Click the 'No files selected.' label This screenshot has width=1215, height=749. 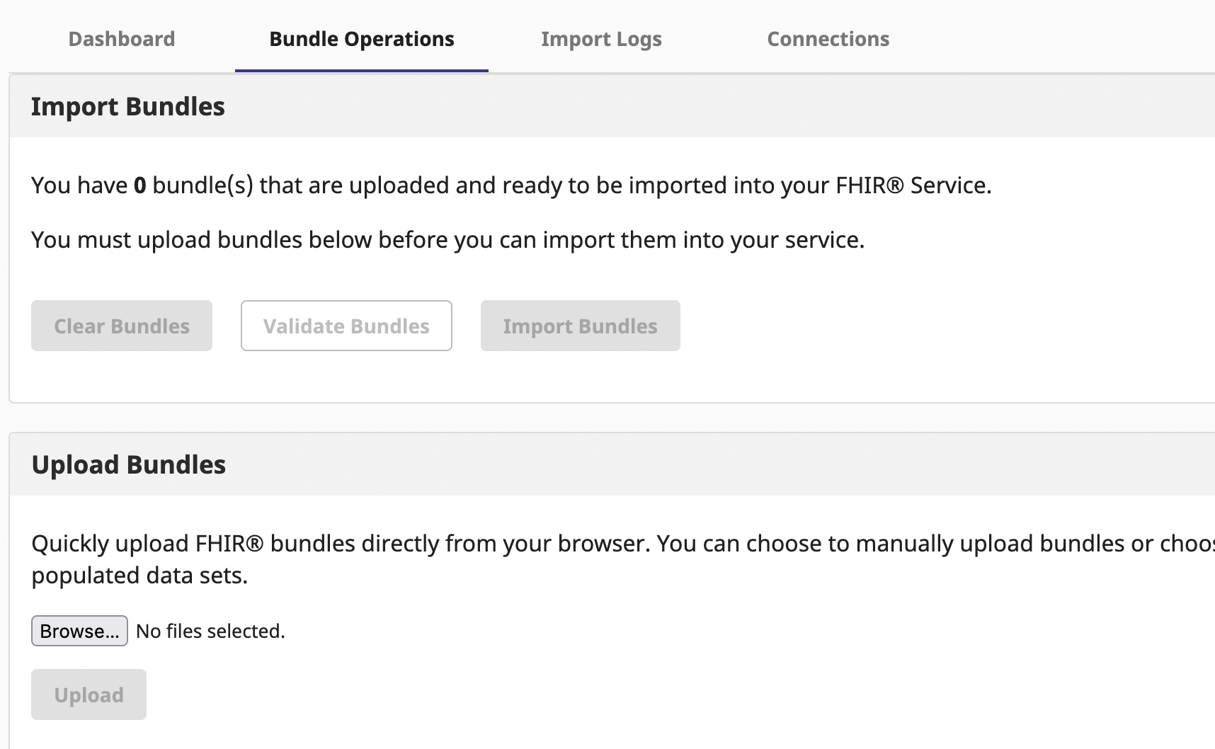(x=210, y=631)
